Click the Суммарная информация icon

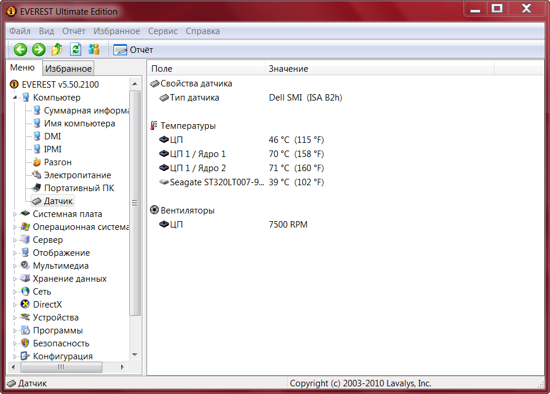click(x=37, y=110)
